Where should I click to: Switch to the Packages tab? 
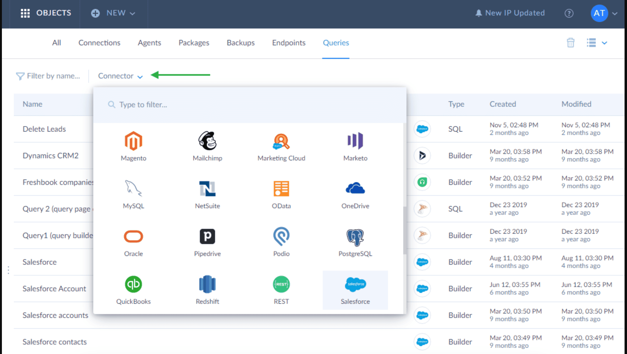(x=194, y=43)
